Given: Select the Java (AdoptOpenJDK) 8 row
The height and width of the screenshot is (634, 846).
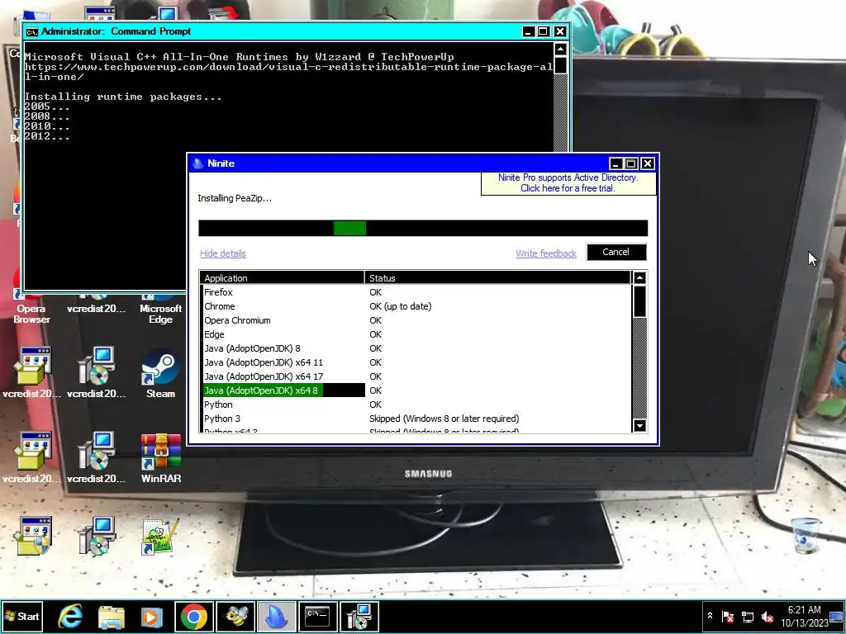Looking at the screenshot, I should point(416,348).
